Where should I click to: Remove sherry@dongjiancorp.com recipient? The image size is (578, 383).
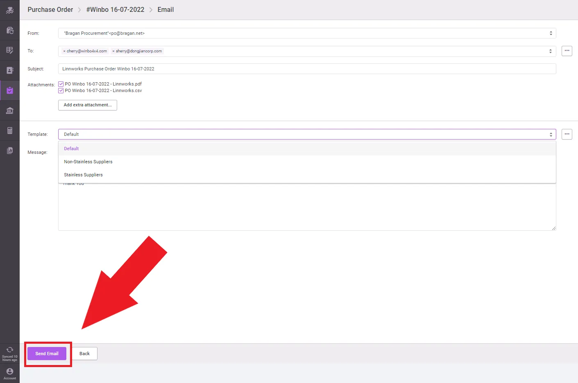[x=113, y=51]
